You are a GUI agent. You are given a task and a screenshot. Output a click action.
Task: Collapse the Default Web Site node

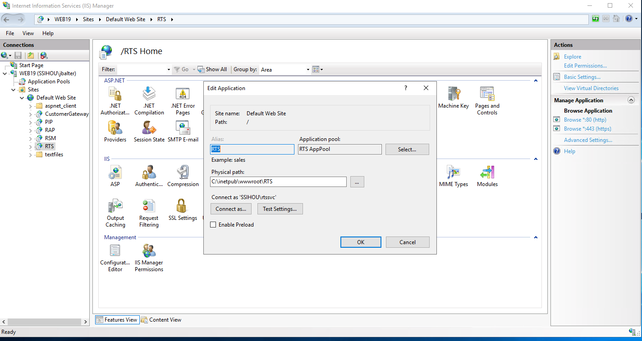tap(22, 98)
